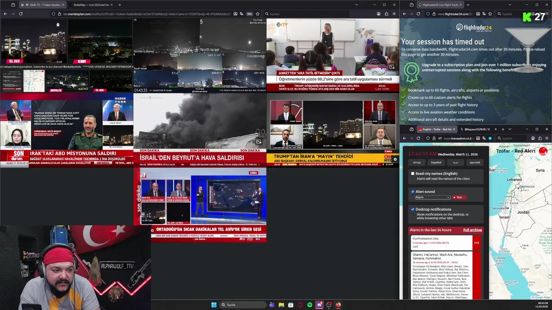Open the account icon in the Tzofar window
This screenshot has height=310, width=552.
(x=533, y=138)
